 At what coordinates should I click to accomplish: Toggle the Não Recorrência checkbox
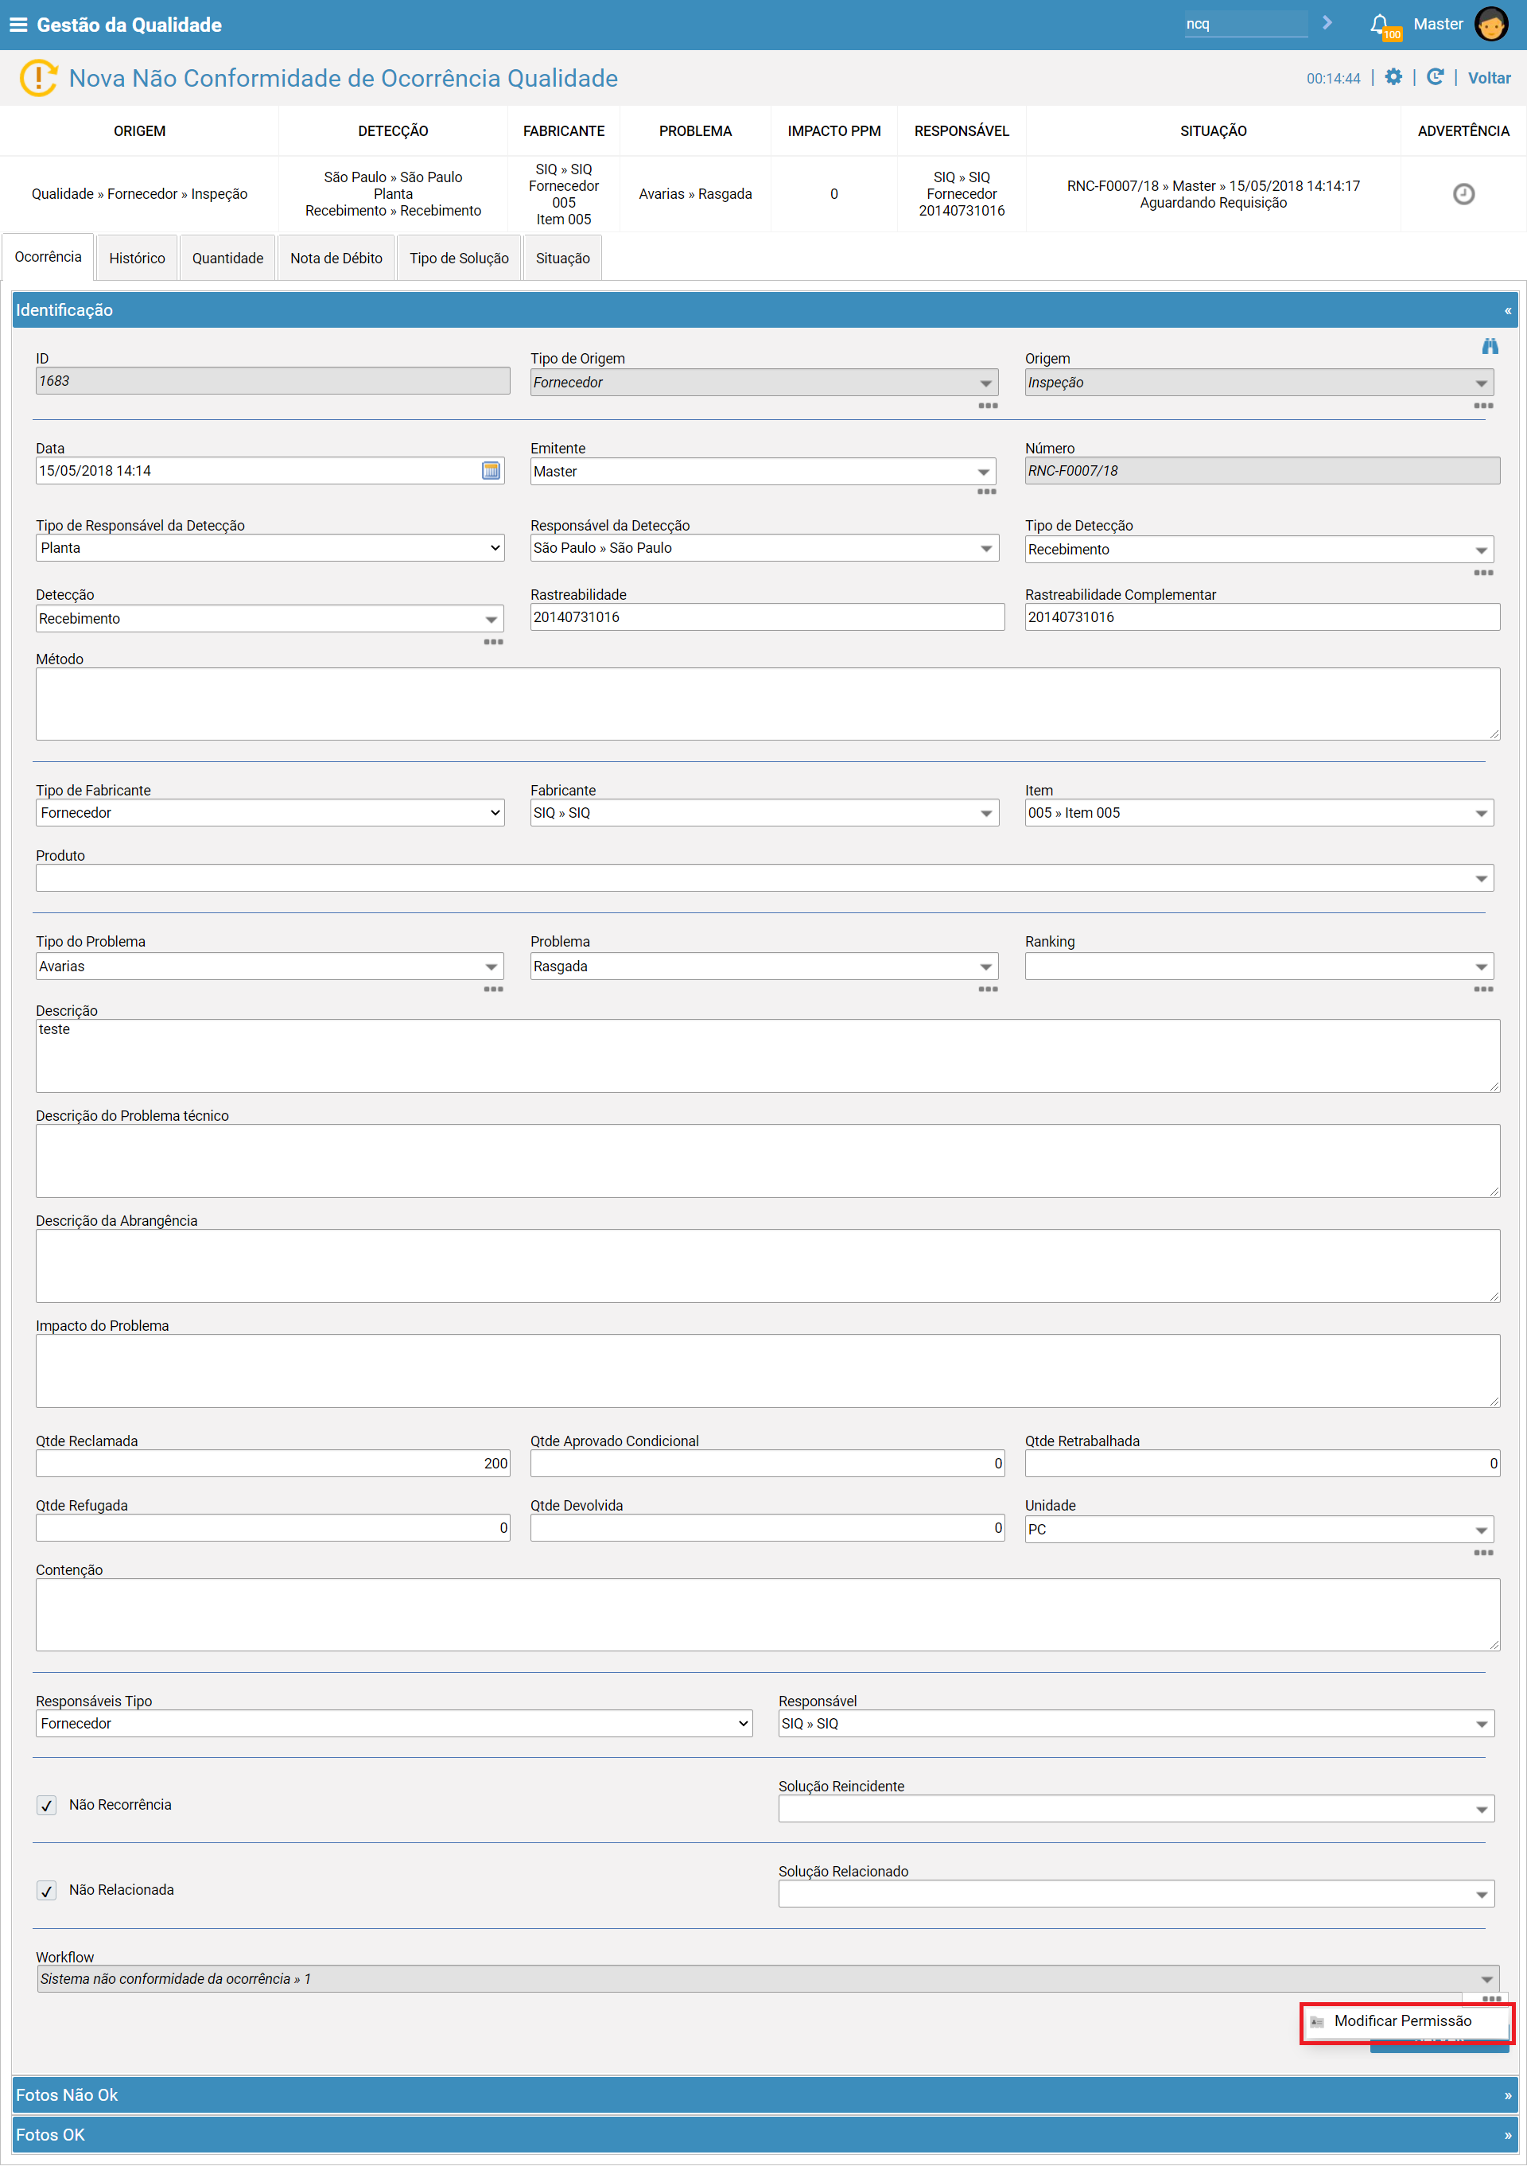point(46,1805)
